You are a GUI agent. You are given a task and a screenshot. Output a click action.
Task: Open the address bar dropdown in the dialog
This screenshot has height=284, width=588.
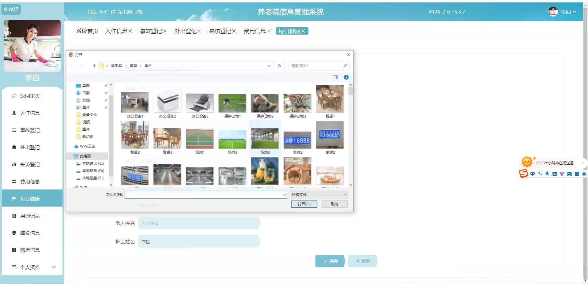point(269,65)
